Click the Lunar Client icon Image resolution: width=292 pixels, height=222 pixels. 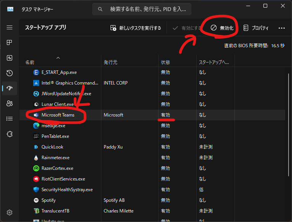click(x=36, y=104)
